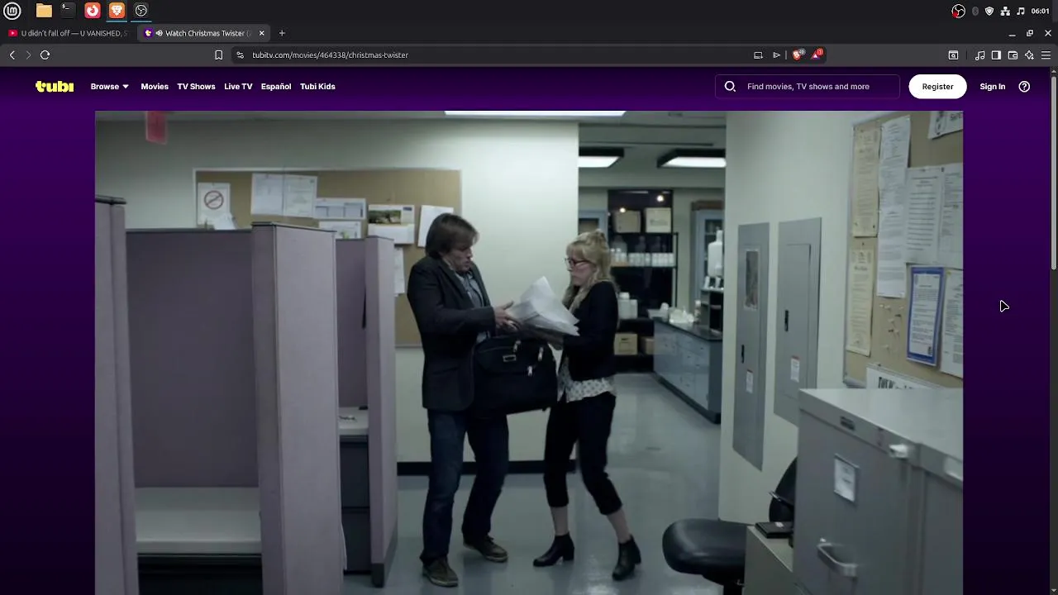The height and width of the screenshot is (595, 1058).
Task: Mute the Christmas Twister tab audio
Action: click(159, 33)
